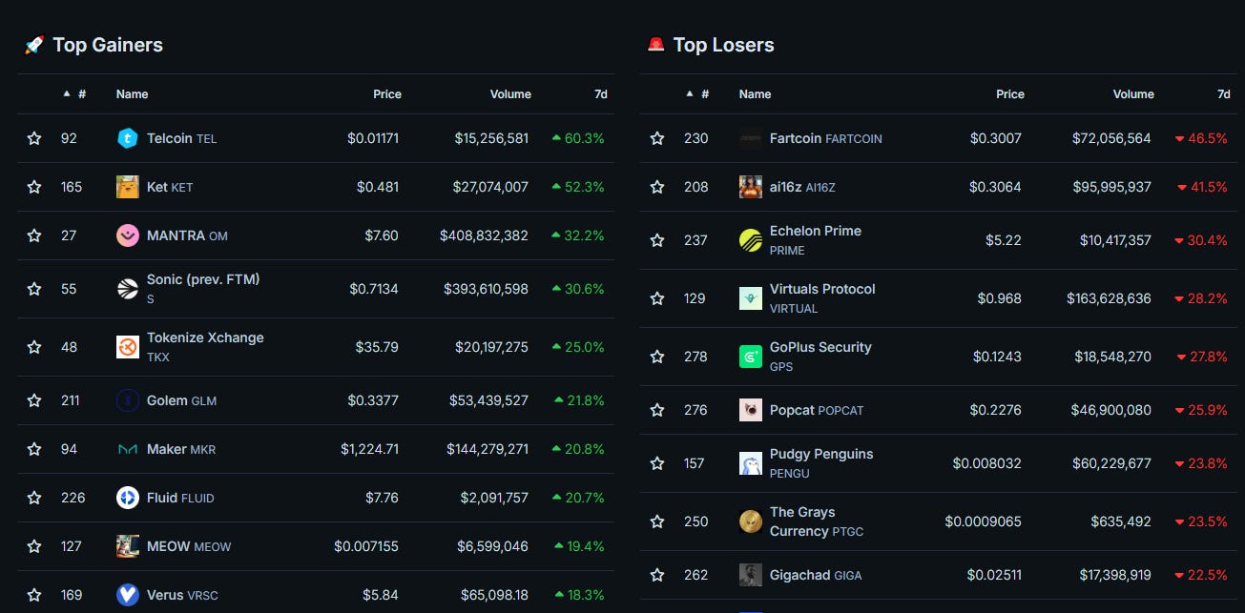Click the Verus coin logo
The width and height of the screenshot is (1245, 613).
click(128, 595)
